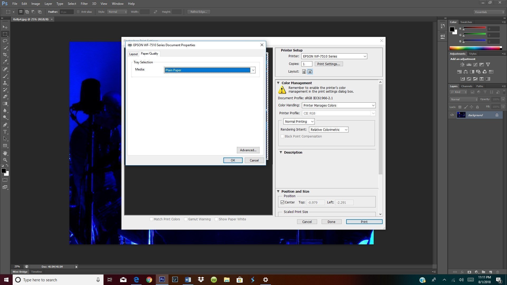The height and width of the screenshot is (285, 507).
Task: Switch to the Channels tab
Action: [x=467, y=86]
